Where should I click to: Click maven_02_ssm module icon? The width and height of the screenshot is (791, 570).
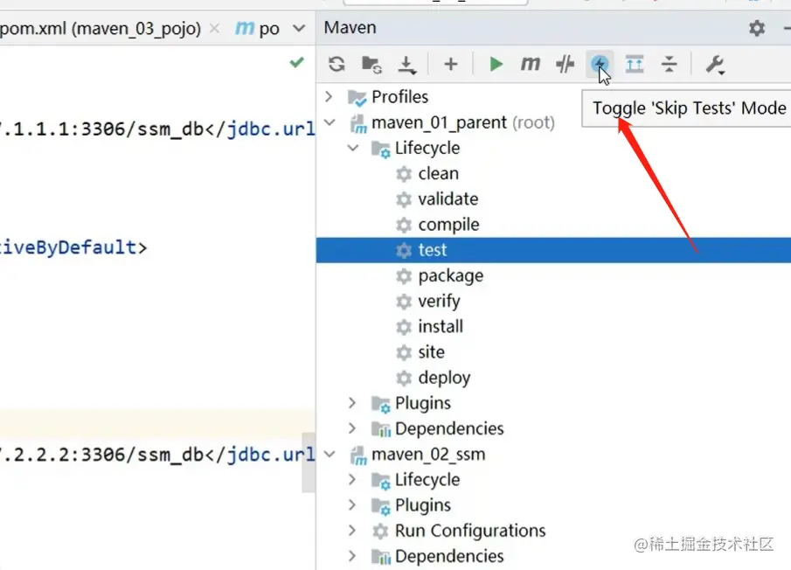coord(358,455)
